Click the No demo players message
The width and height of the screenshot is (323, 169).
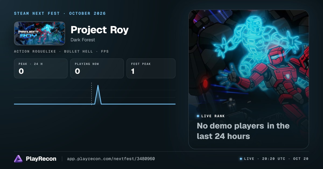[x=243, y=131]
